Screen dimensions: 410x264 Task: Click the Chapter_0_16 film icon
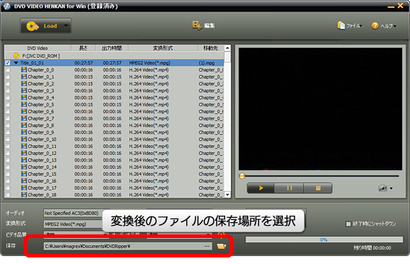click(x=24, y=180)
